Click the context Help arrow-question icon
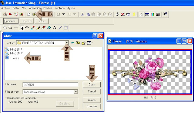 pyautogui.click(x=165, y=14)
